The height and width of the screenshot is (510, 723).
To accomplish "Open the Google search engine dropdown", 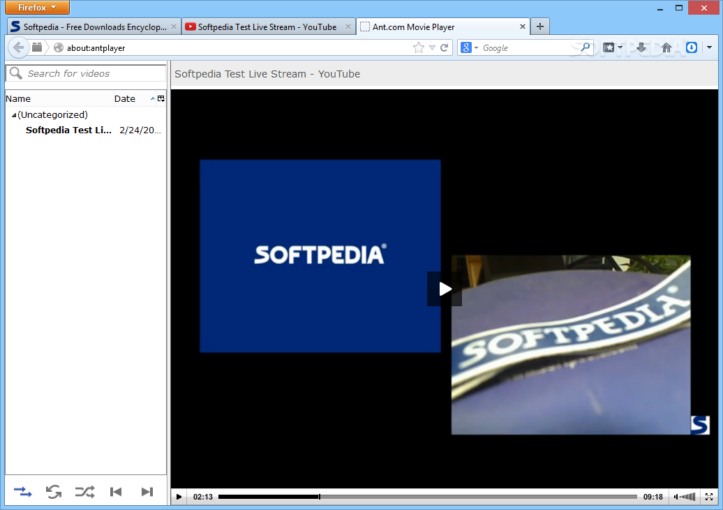I will [470, 47].
